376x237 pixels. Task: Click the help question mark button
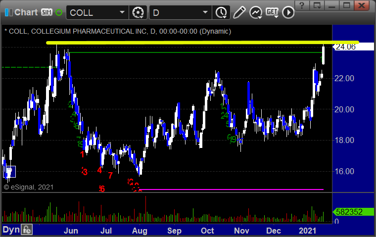[302, 5]
